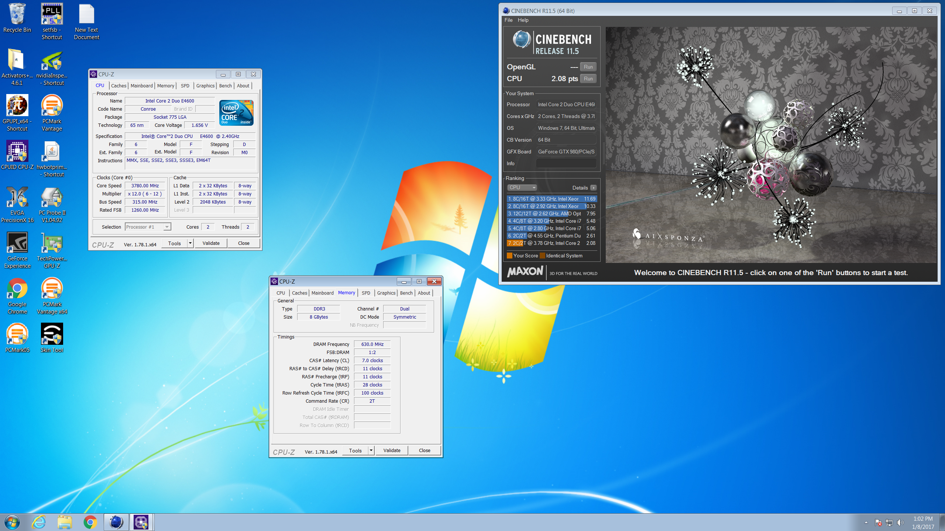The image size is (945, 531).
Task: Click the Cinebench rendered scene preview
Action: [771, 145]
